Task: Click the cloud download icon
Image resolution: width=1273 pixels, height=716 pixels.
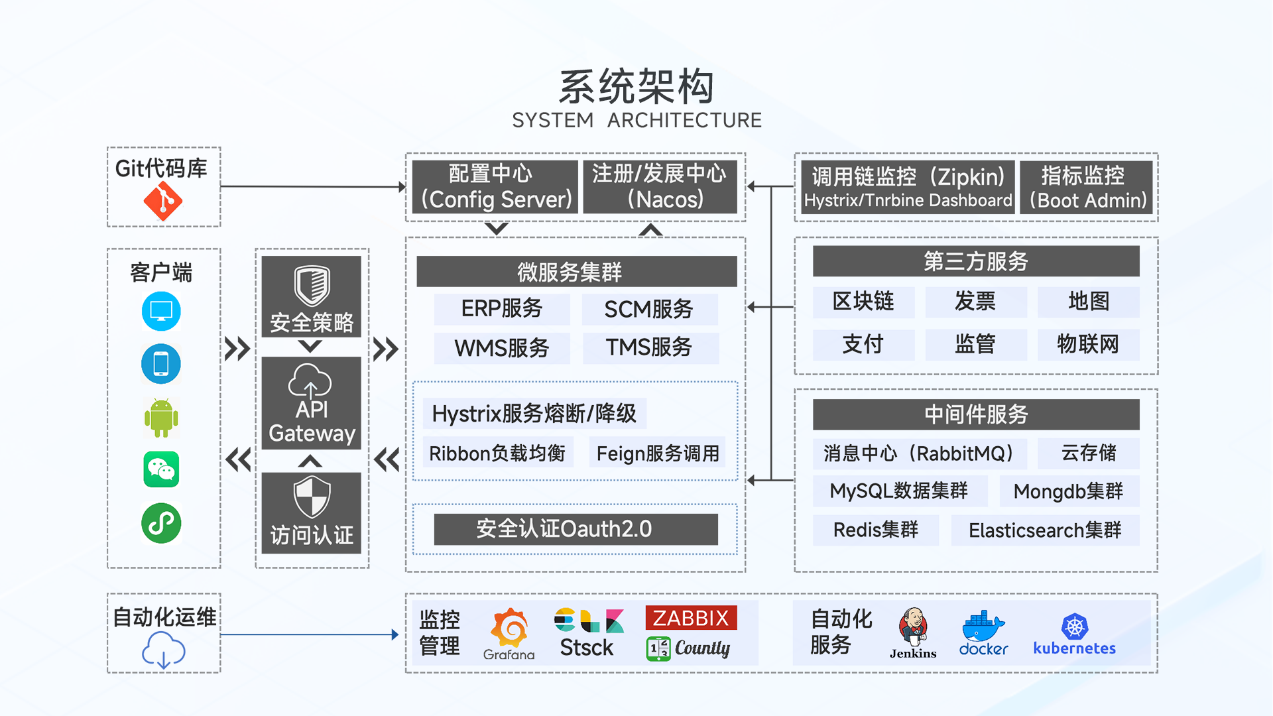Action: pyautogui.click(x=163, y=649)
